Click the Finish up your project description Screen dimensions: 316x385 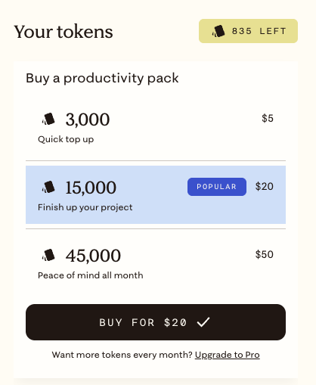(x=85, y=207)
